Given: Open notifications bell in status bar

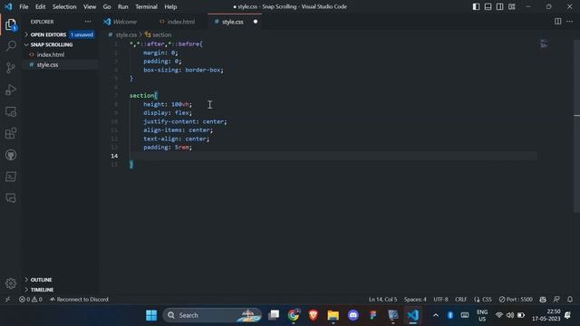Looking at the screenshot, I should (x=570, y=300).
